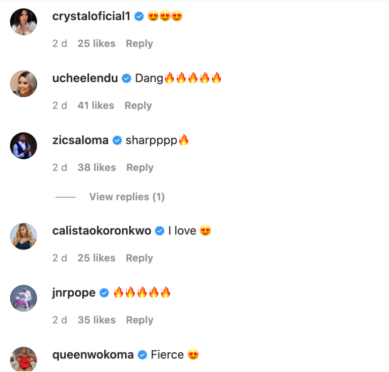Click the verified badge beside ucheelendu

tap(126, 79)
